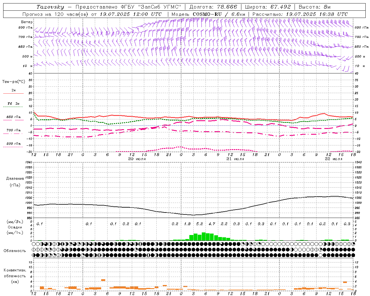Click the "Ветер" wind panel label
The image size is (370, 296).
(x=27, y=22)
